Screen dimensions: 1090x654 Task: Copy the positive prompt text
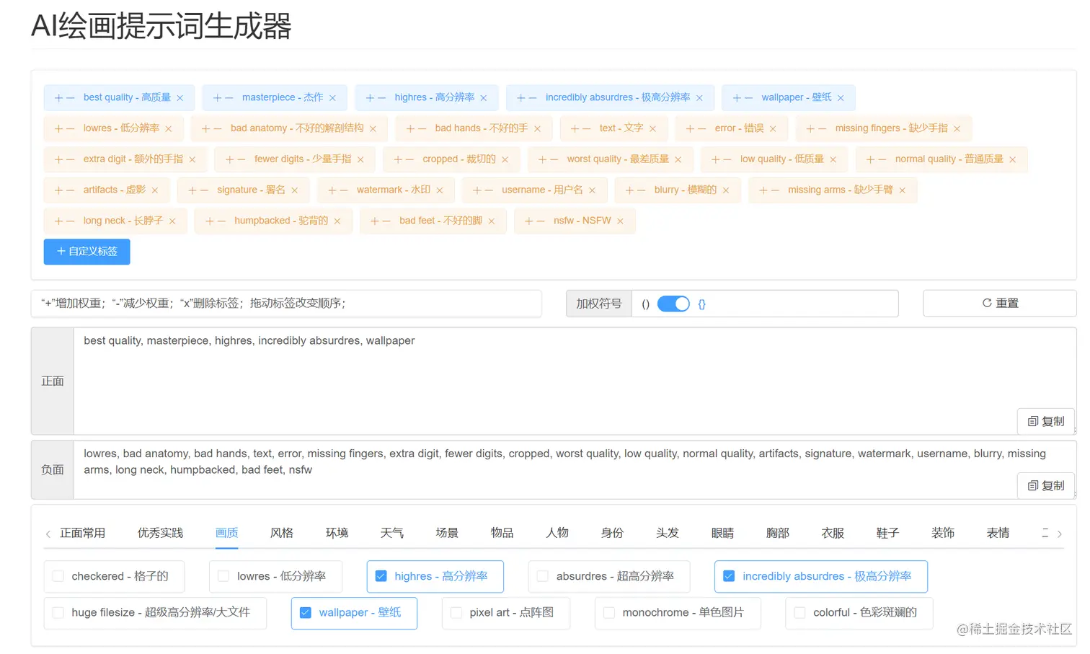1046,422
